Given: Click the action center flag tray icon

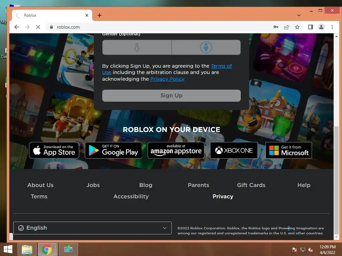Looking at the screenshot, I should pos(294,249).
